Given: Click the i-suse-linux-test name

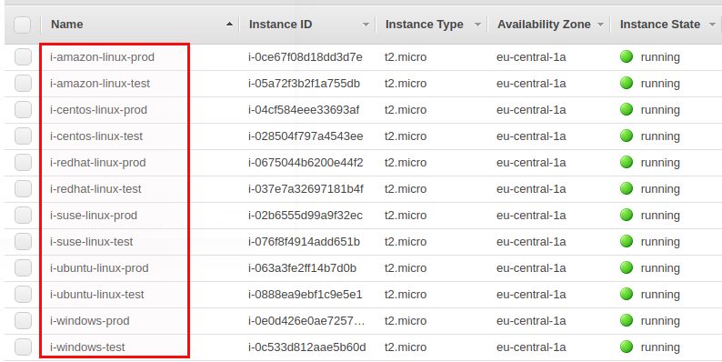Looking at the screenshot, I should 92,241.
